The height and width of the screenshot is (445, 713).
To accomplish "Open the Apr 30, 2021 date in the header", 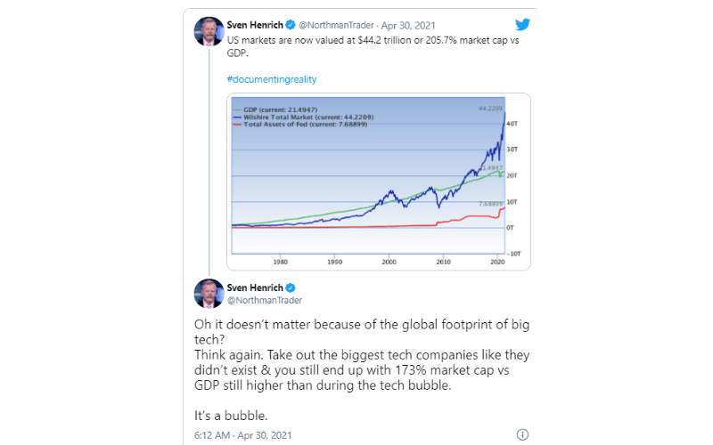I will coord(408,26).
